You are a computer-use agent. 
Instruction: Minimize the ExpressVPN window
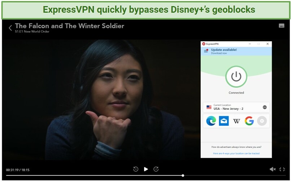250,44
